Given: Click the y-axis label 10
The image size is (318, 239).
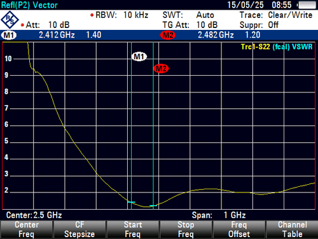Looking at the screenshot, I should coord(8,59).
